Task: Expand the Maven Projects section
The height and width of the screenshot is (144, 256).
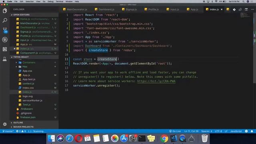Action: (34, 127)
